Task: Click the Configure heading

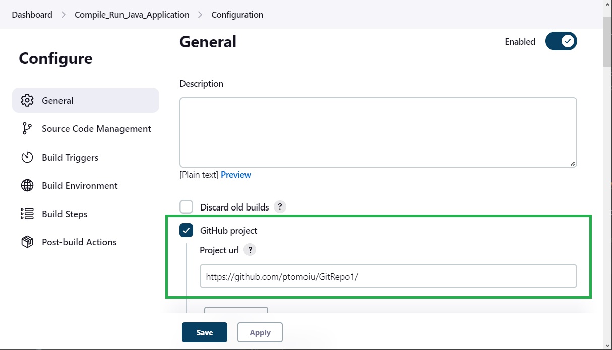Action: coord(55,58)
